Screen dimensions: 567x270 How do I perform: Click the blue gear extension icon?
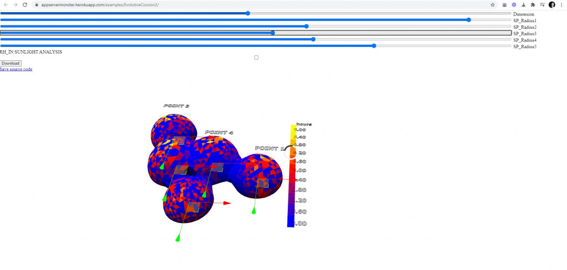pyautogui.click(x=514, y=4)
